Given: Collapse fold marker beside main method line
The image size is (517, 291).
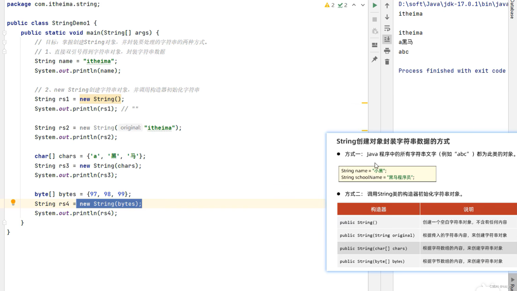Looking at the screenshot, I should click(x=4, y=33).
